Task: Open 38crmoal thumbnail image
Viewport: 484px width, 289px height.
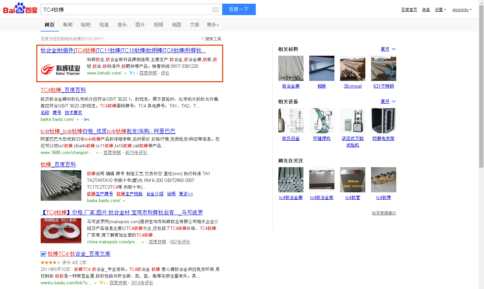Action: 353,68
